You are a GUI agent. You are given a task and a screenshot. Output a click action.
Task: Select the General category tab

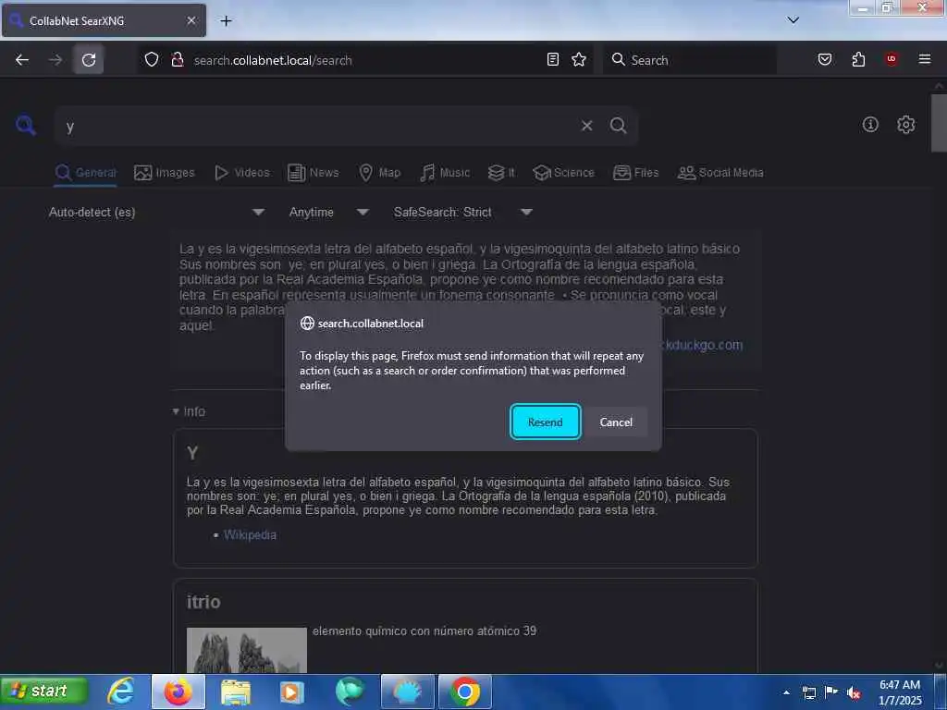(x=85, y=173)
